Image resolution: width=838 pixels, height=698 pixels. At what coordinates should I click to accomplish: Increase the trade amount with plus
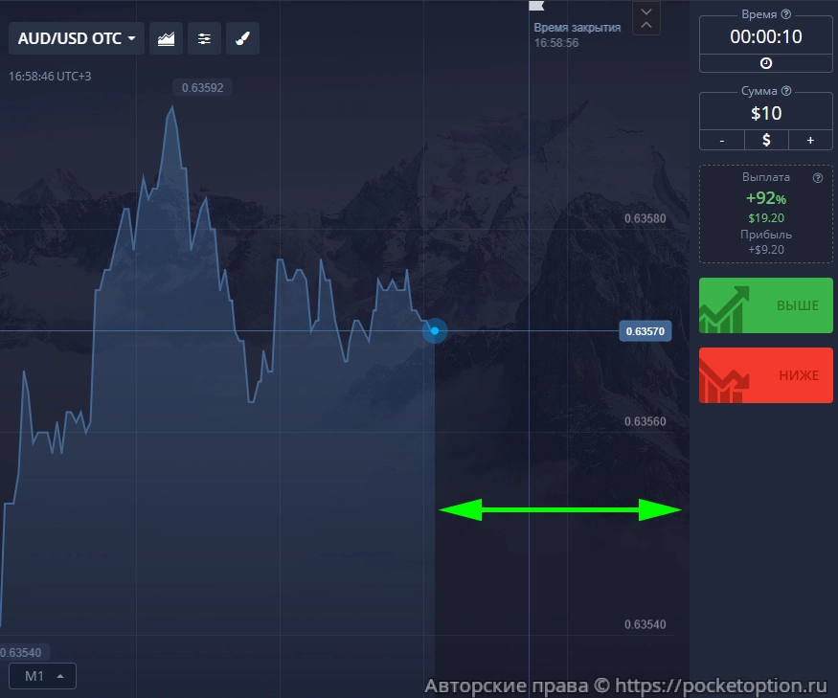(x=810, y=140)
